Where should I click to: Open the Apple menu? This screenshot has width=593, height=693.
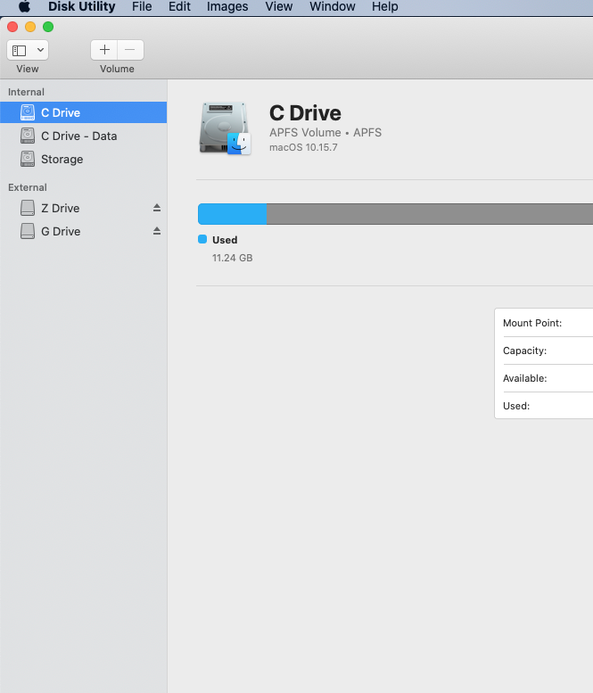[24, 6]
